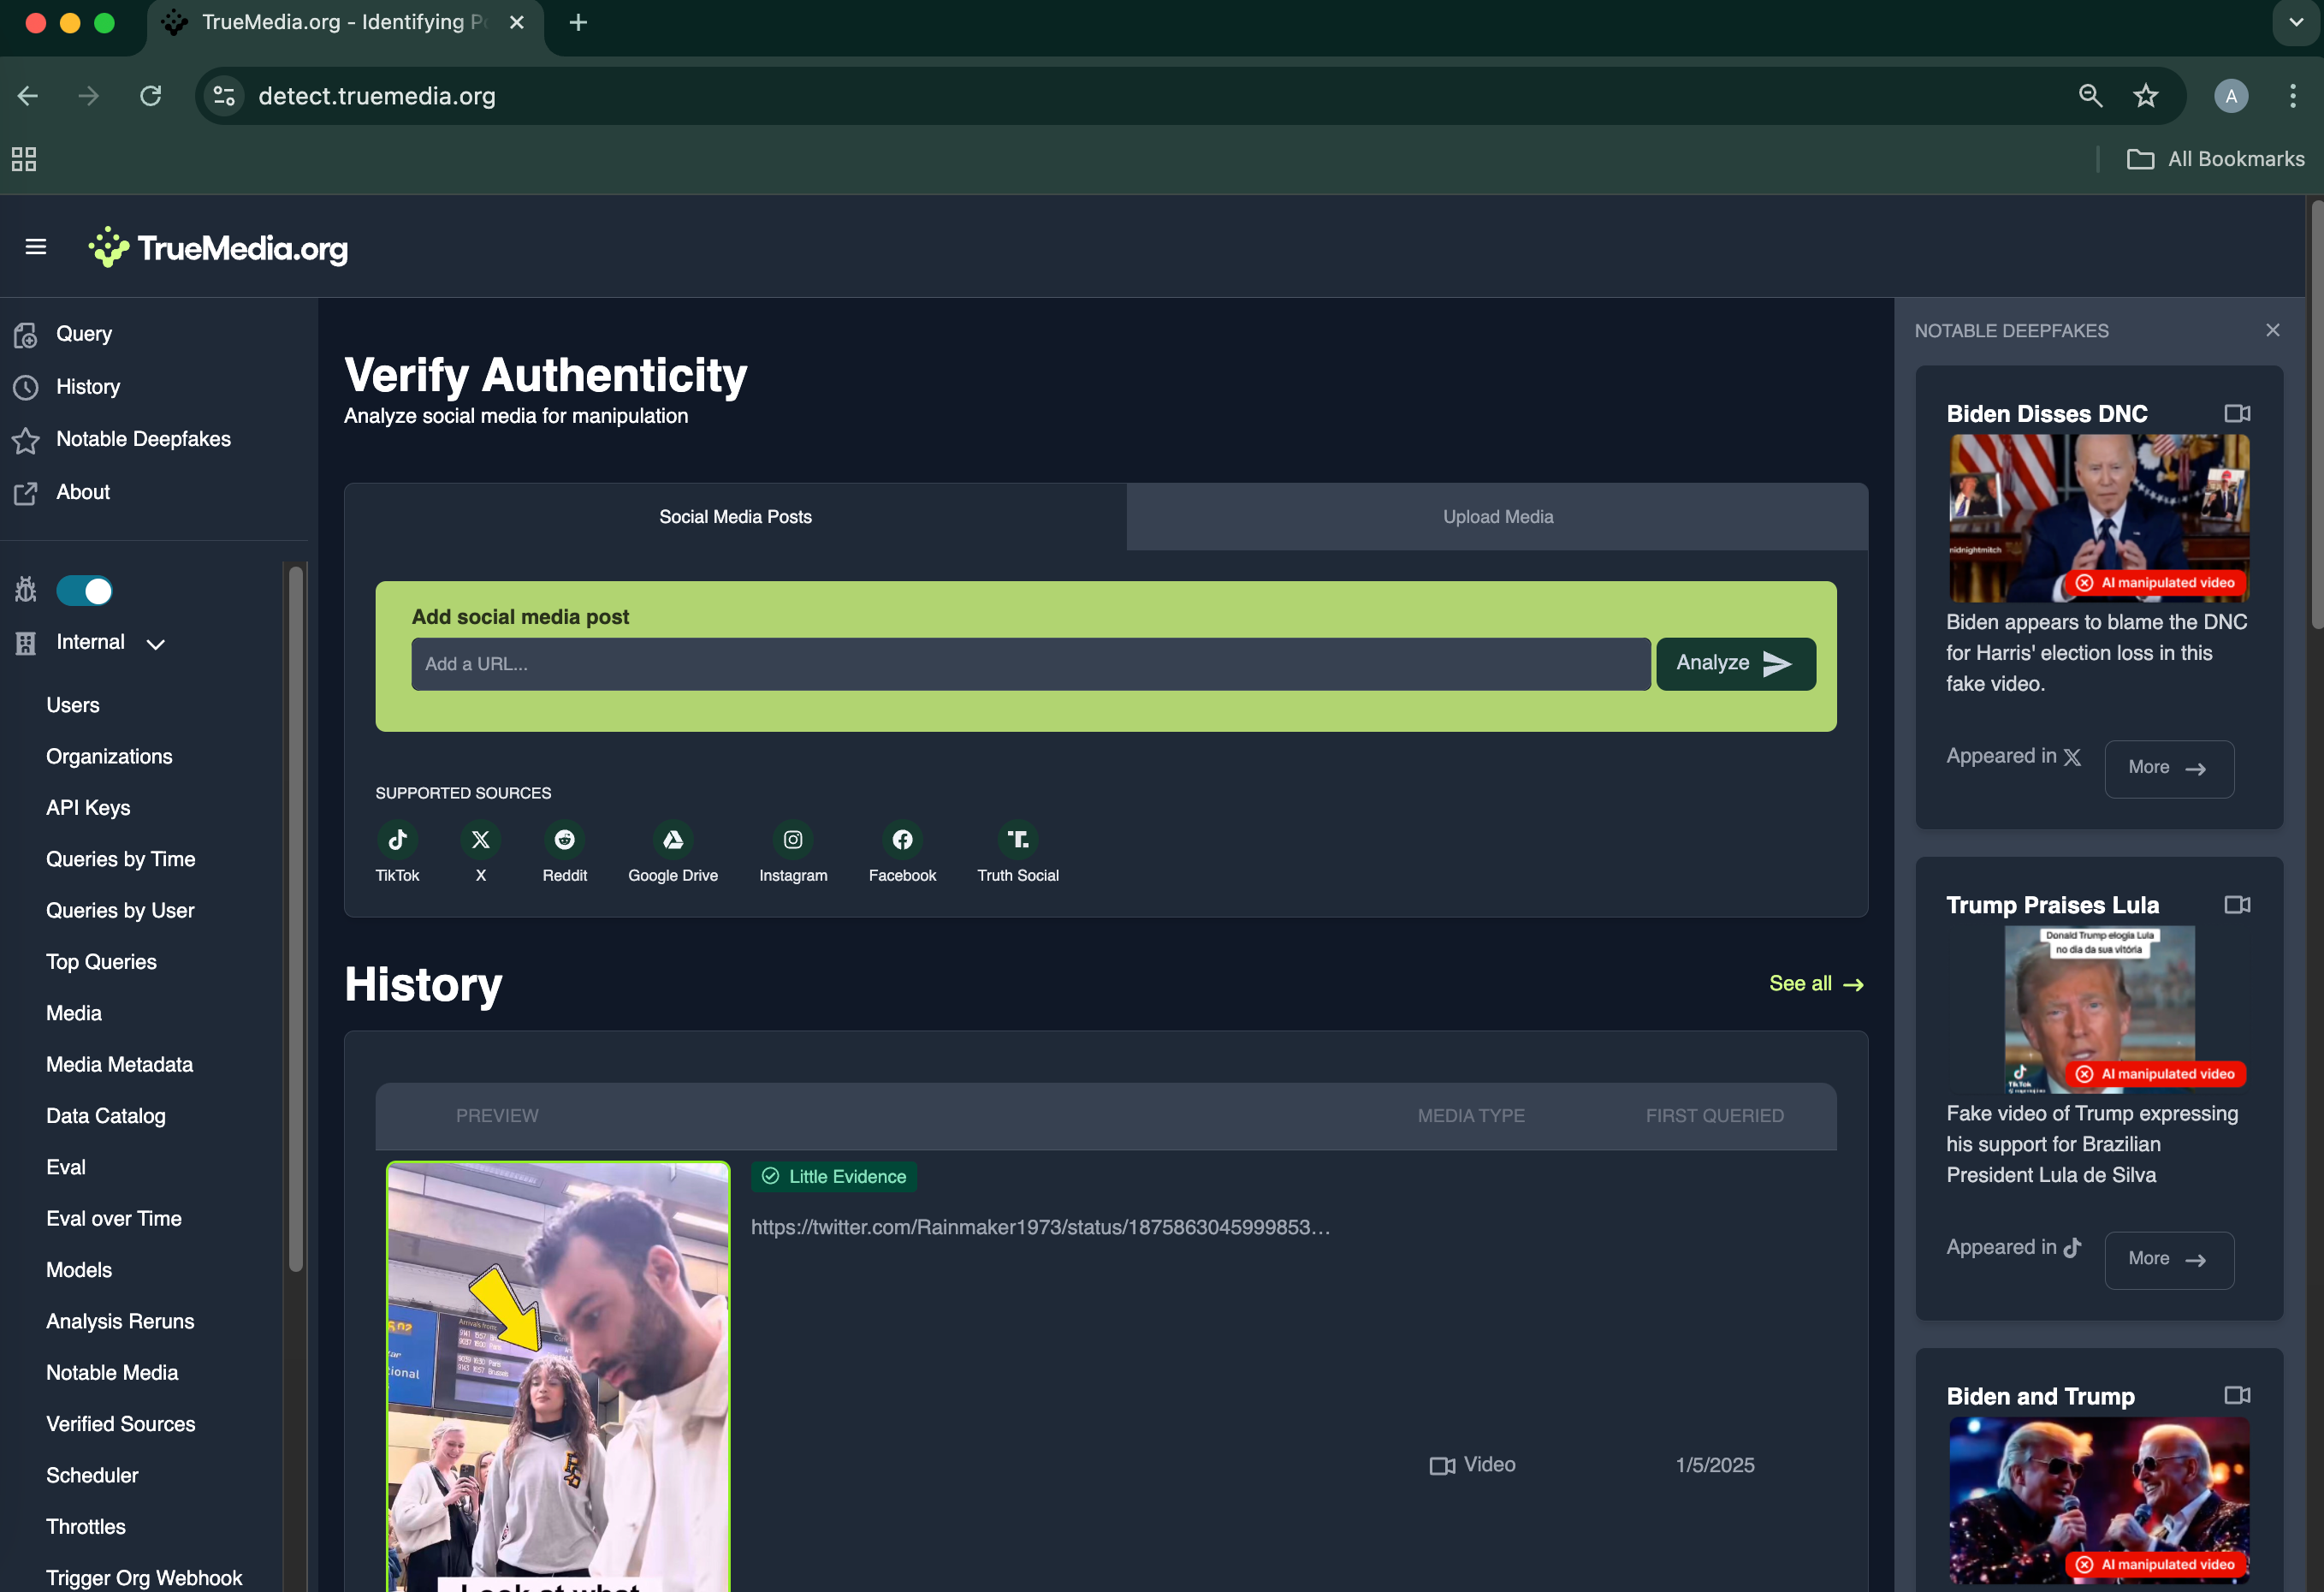Click the See all history link
This screenshot has height=1592, width=2324.
tap(1815, 984)
